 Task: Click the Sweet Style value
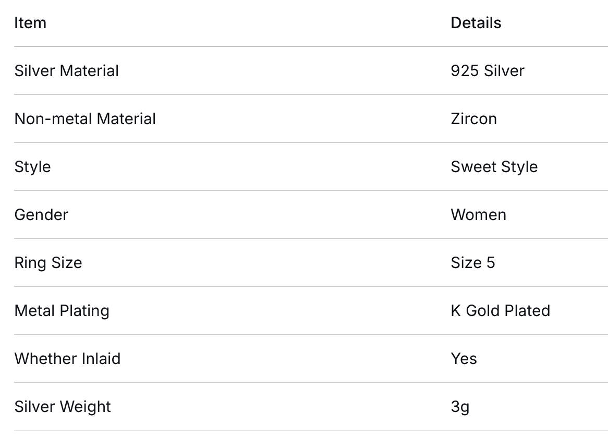[494, 167]
